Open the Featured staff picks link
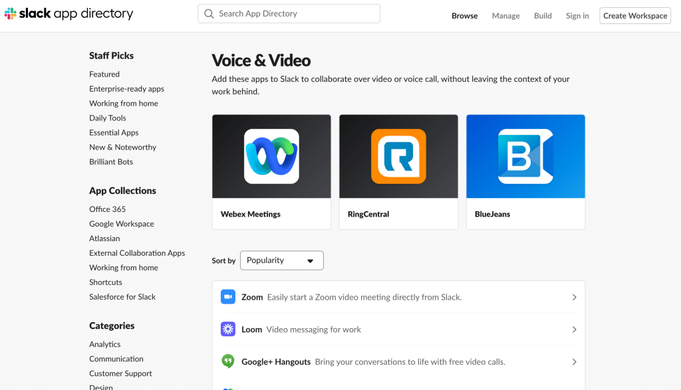The height and width of the screenshot is (390, 681). click(x=104, y=74)
